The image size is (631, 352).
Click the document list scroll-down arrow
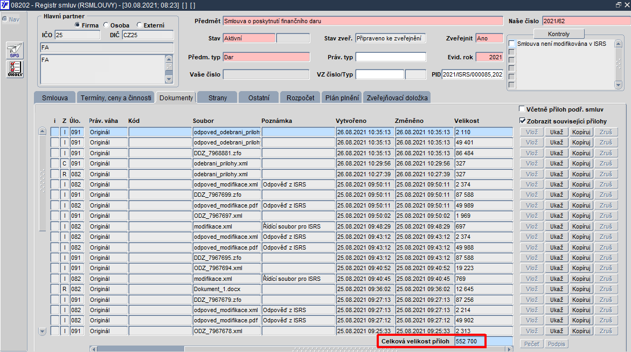coord(42,331)
